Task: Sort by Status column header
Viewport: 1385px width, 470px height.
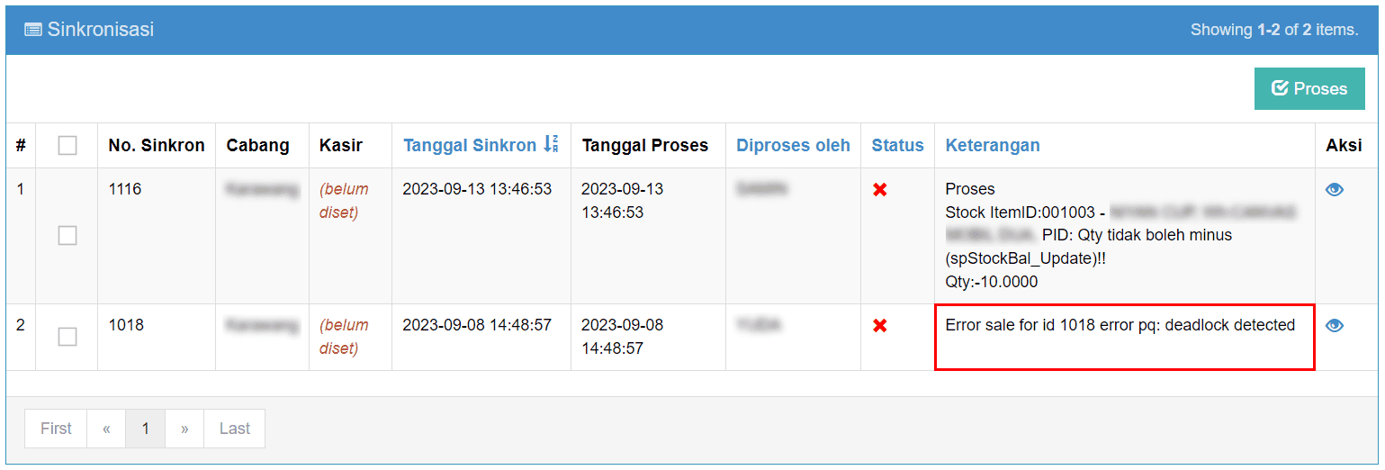Action: [897, 145]
